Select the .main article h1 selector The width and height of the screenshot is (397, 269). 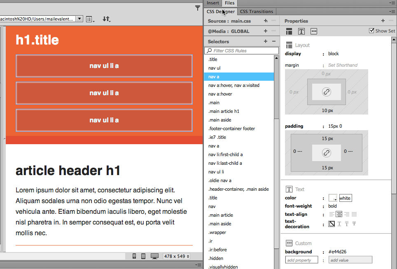(x=239, y=111)
